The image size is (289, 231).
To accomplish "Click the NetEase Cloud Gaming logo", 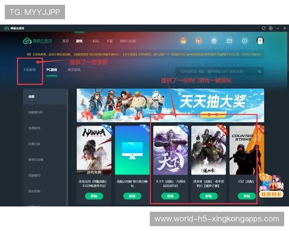I will pos(38,41).
